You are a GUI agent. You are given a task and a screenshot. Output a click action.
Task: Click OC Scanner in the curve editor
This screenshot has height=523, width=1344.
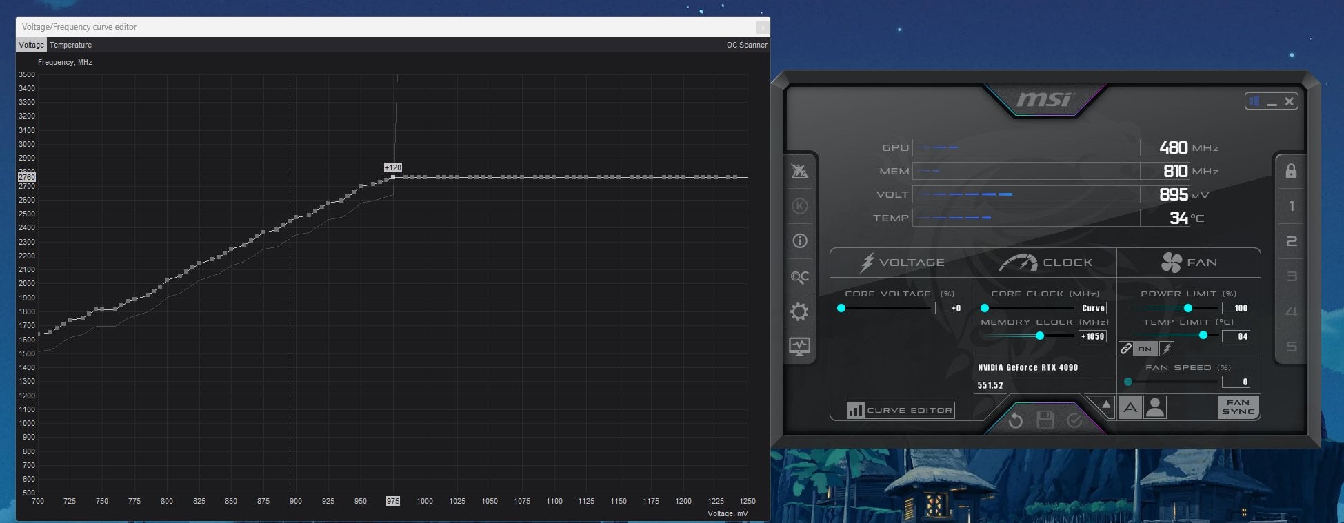tap(747, 45)
